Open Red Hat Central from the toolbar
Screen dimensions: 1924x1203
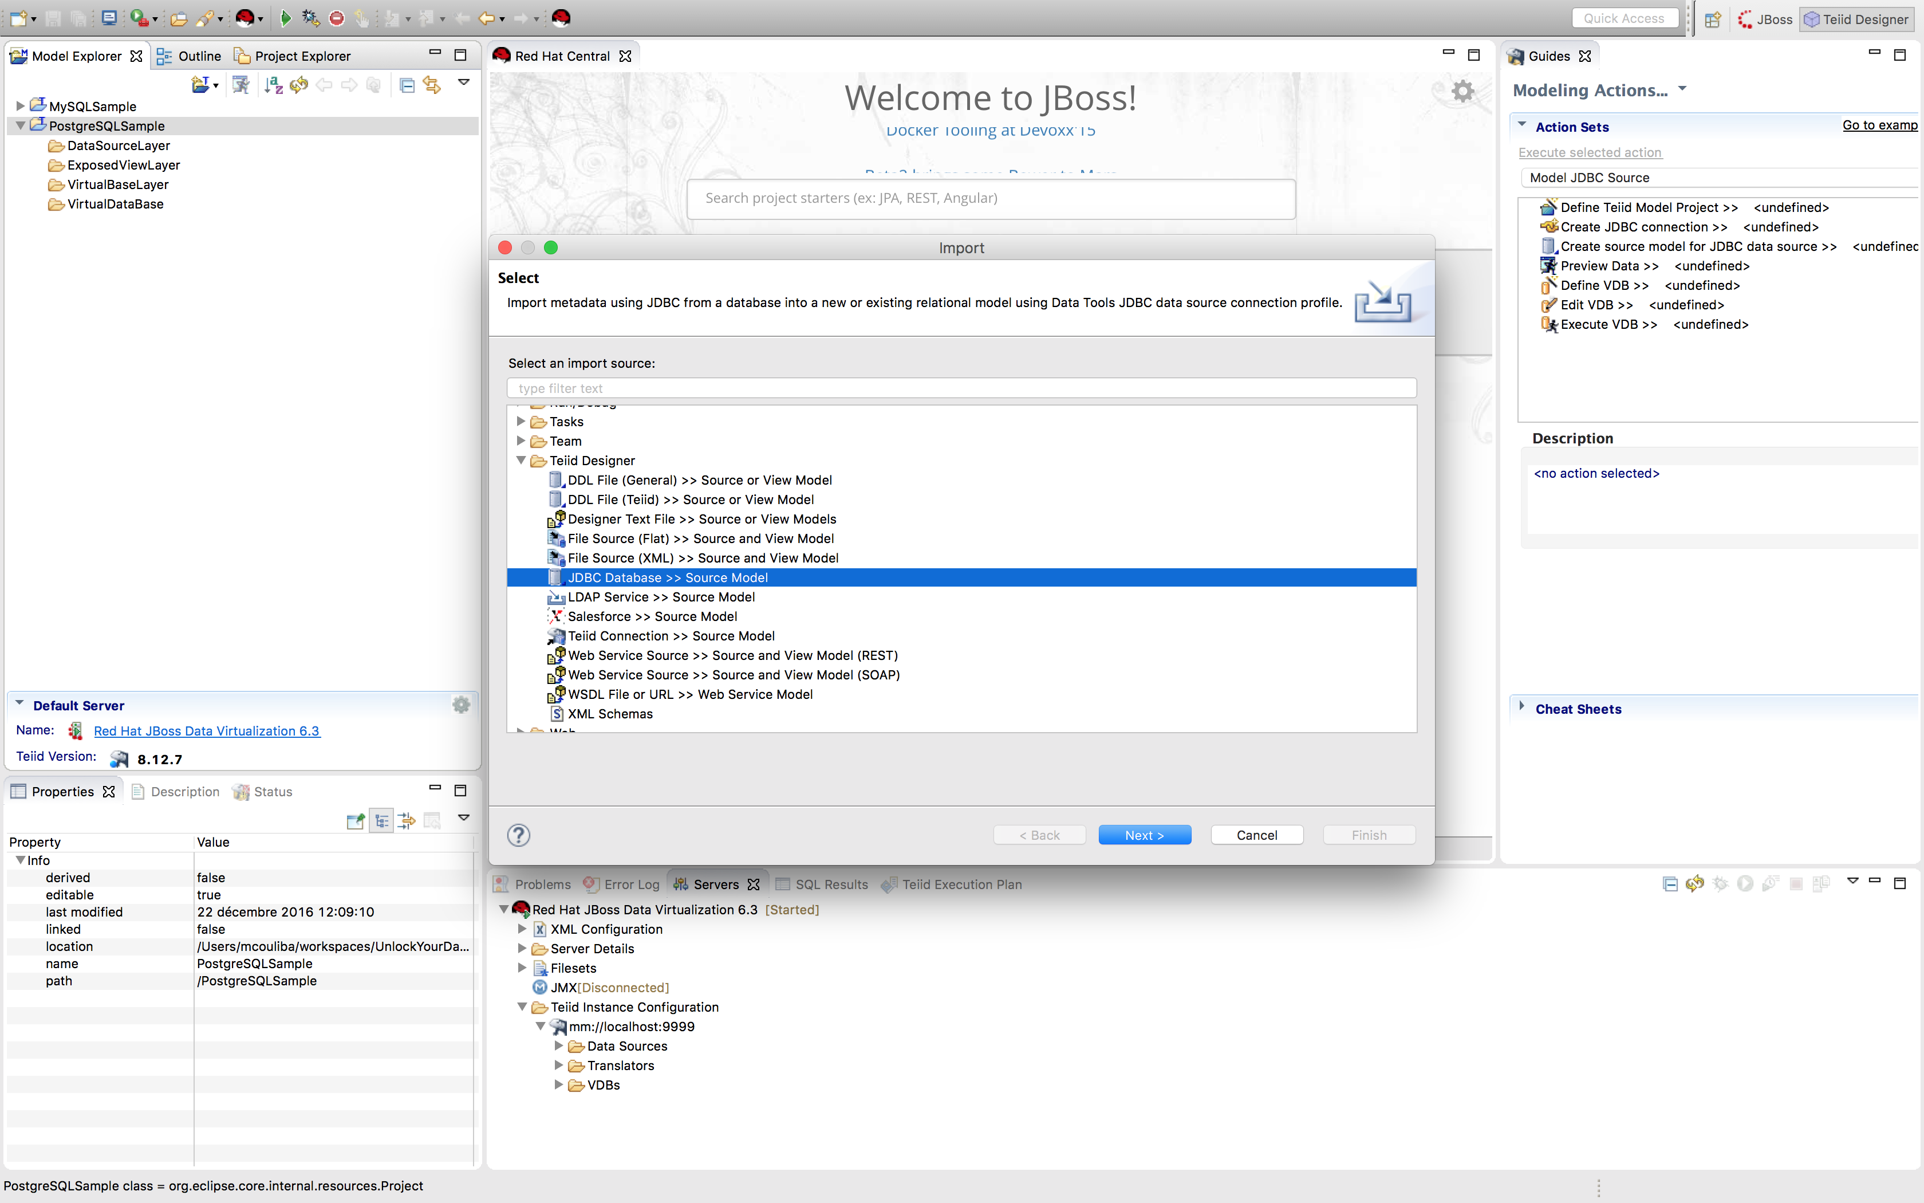[x=562, y=18]
